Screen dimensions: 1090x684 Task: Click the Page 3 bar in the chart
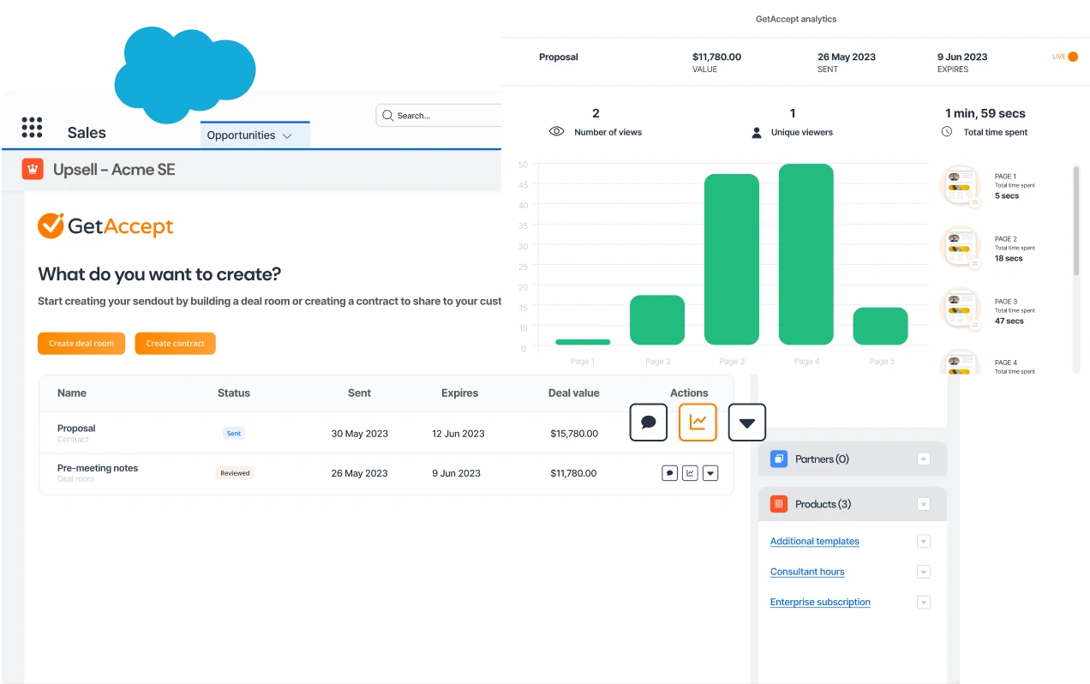[x=732, y=260]
